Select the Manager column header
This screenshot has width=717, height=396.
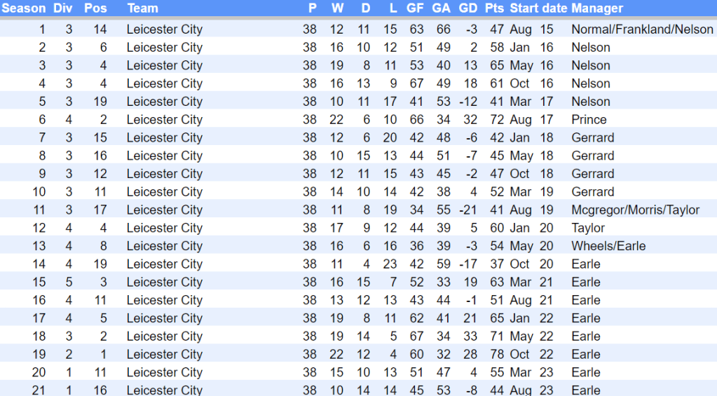pos(596,8)
